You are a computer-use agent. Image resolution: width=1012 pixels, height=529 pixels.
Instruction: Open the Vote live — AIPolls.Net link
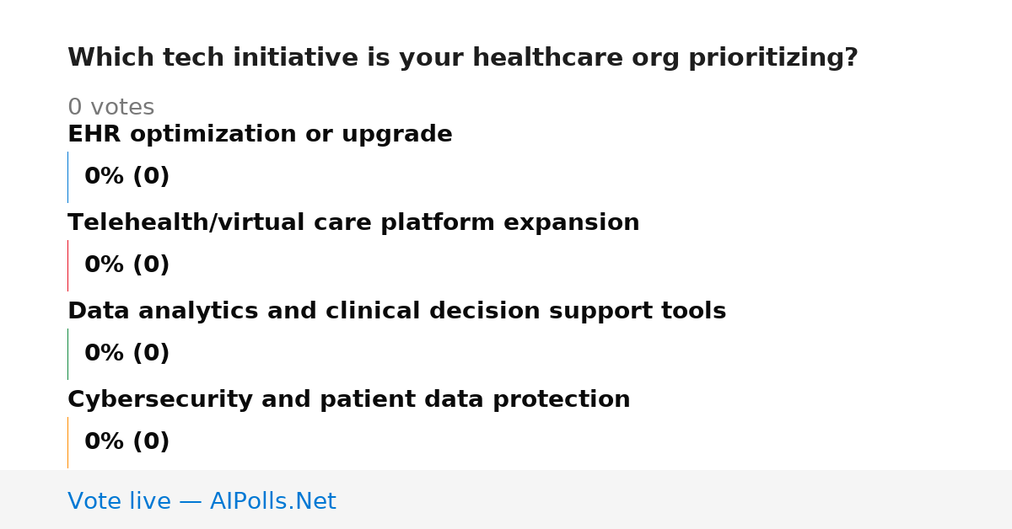(x=202, y=501)
